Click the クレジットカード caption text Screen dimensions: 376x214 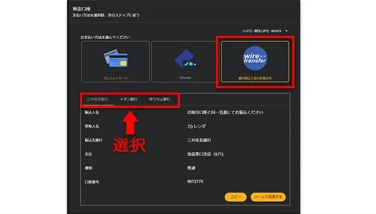click(116, 78)
